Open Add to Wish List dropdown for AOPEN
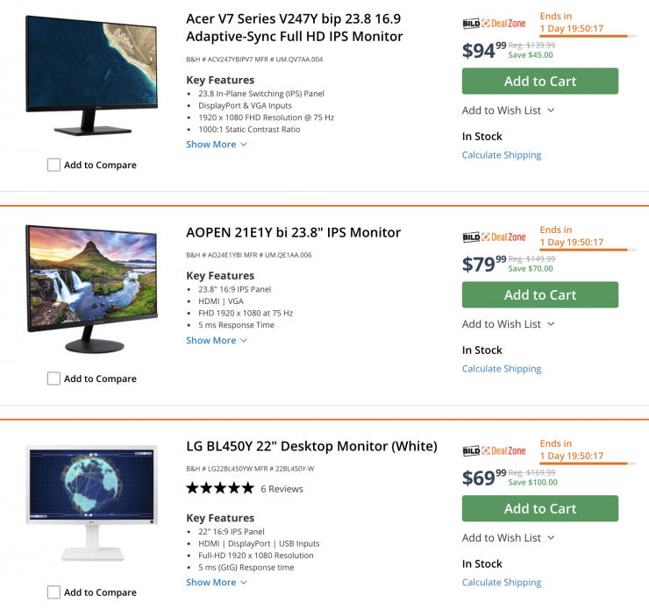This screenshot has width=649, height=616. (509, 324)
